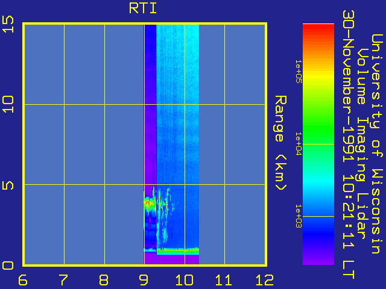
Task: Click the range axis label 0
Action: (8, 266)
